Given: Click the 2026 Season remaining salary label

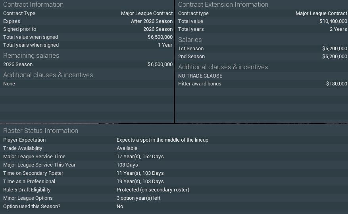Looking at the screenshot, I should [x=18, y=64].
